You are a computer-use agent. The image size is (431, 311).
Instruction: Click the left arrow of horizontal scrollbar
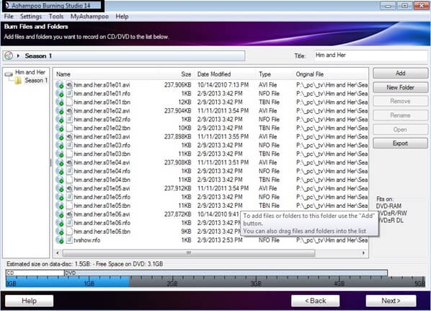(x=58, y=253)
